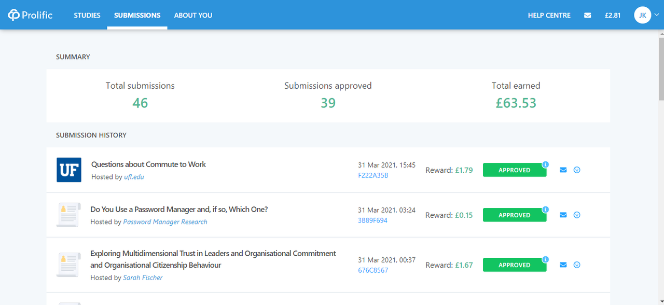Open the About You tab
This screenshot has height=305, width=664.
click(193, 16)
